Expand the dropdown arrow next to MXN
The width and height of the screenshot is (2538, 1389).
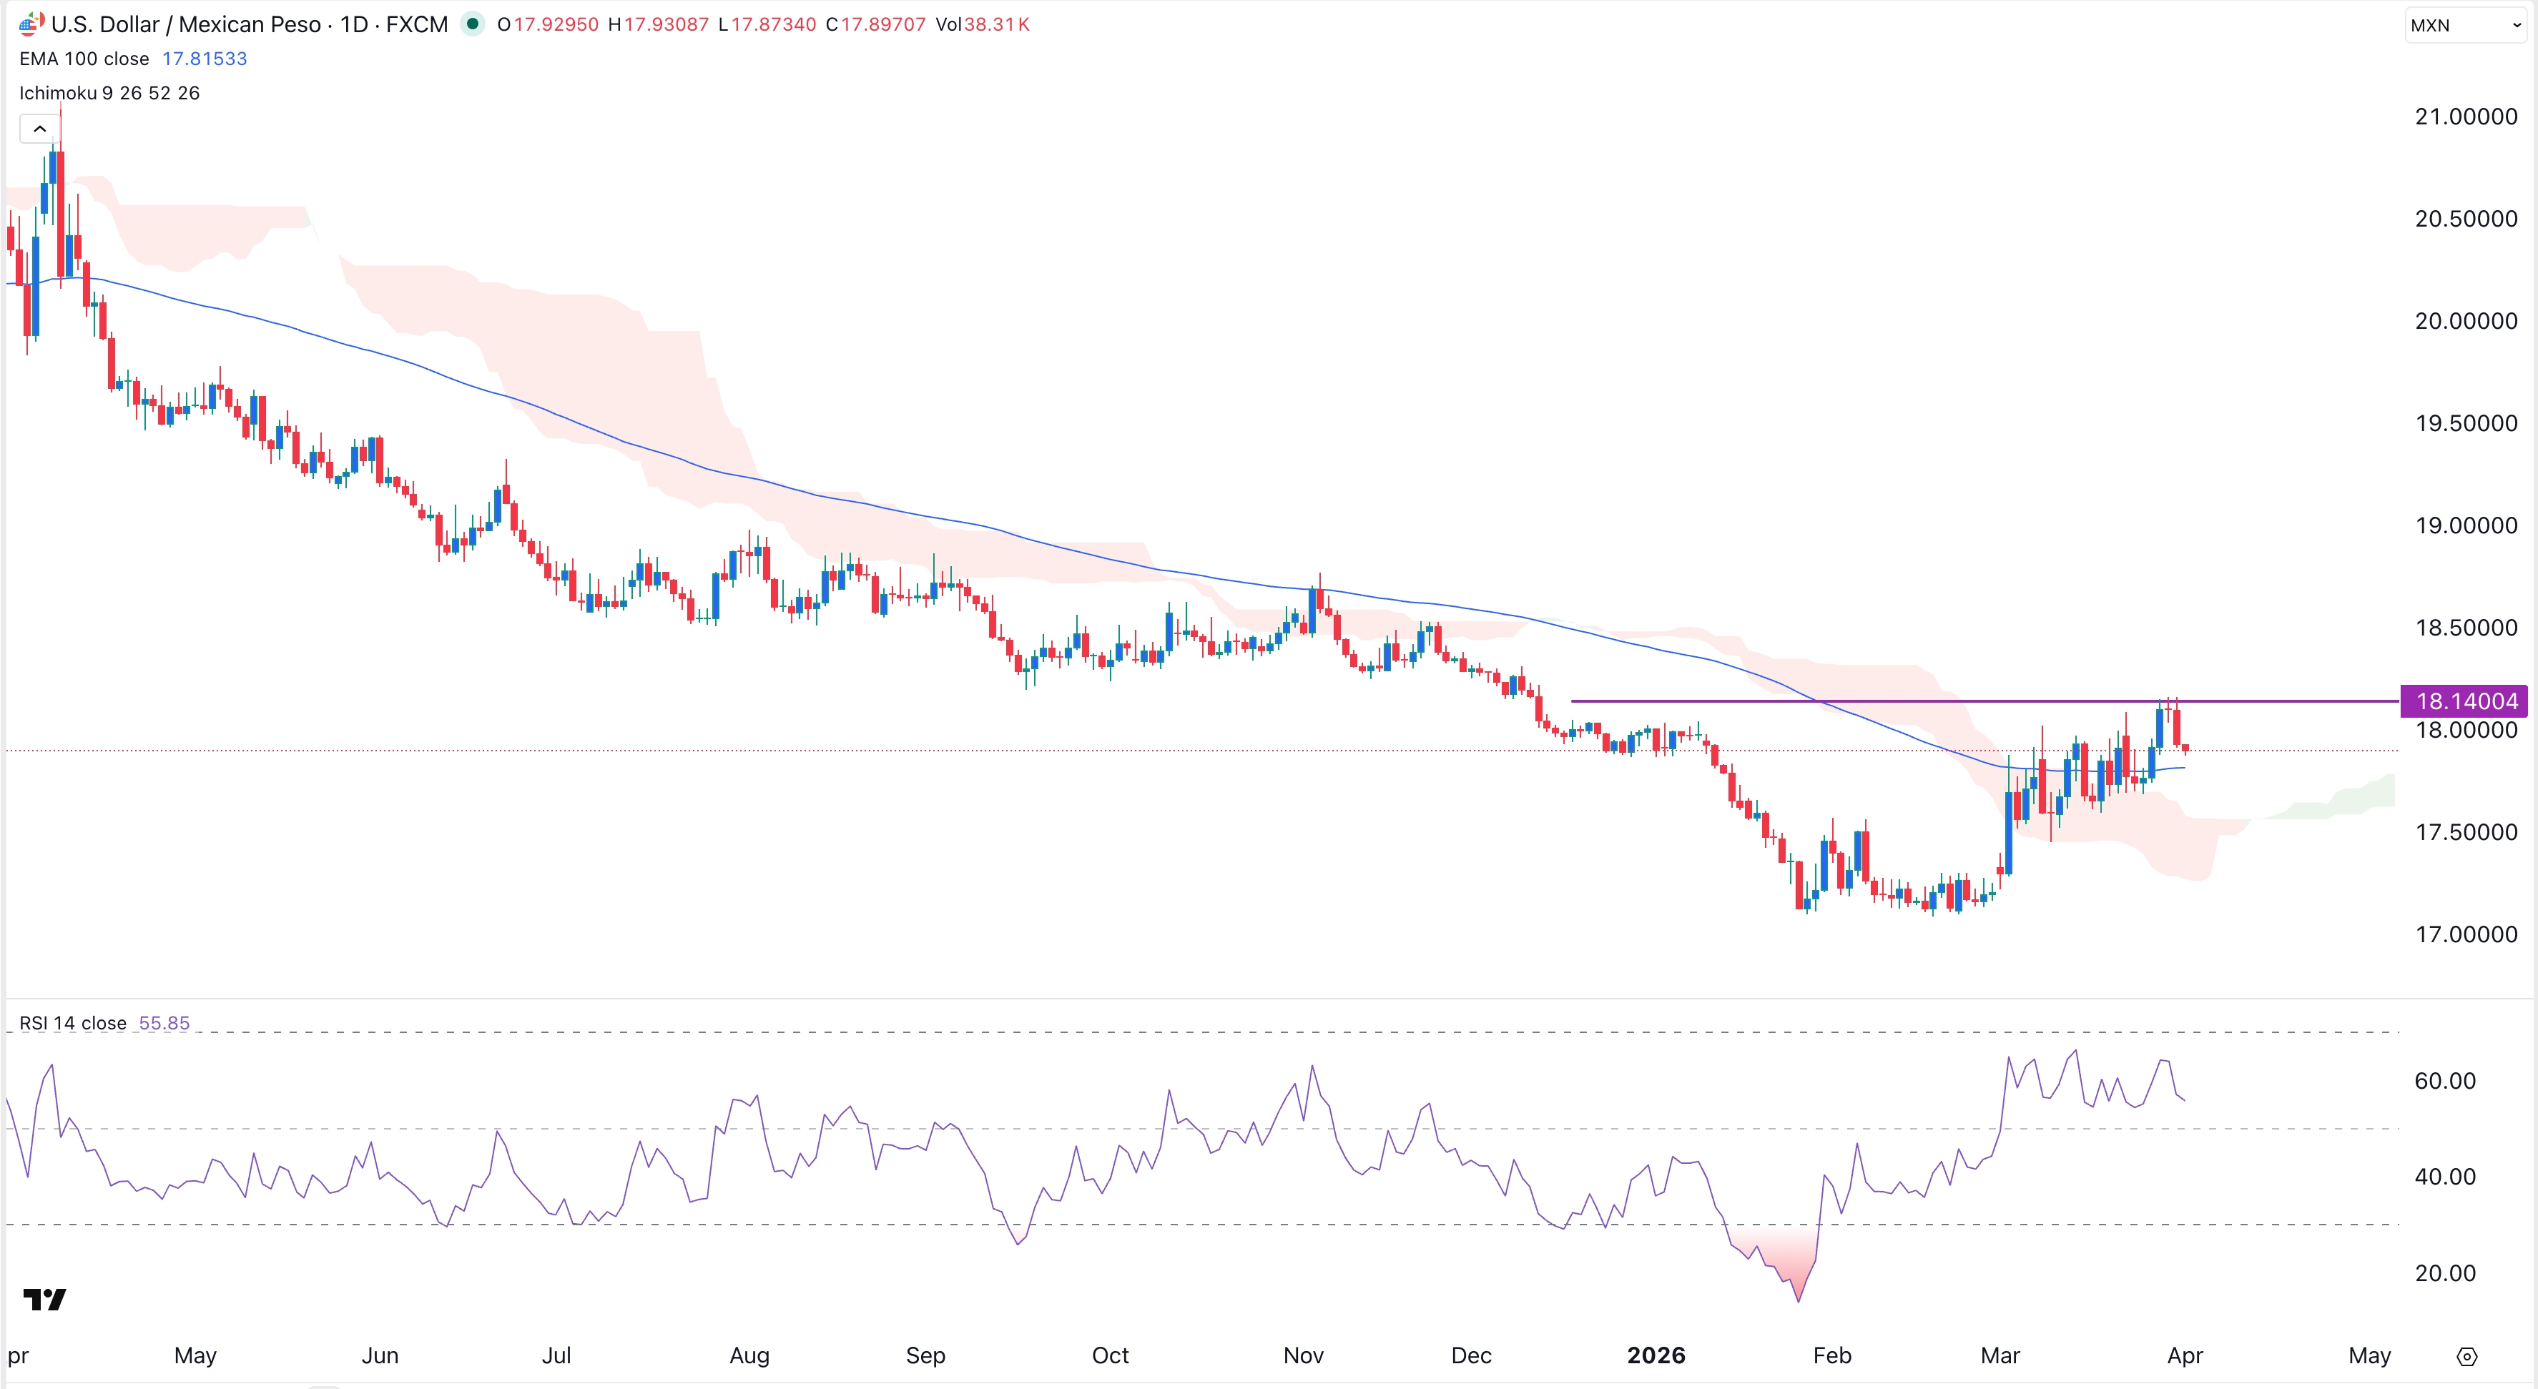2514,26
